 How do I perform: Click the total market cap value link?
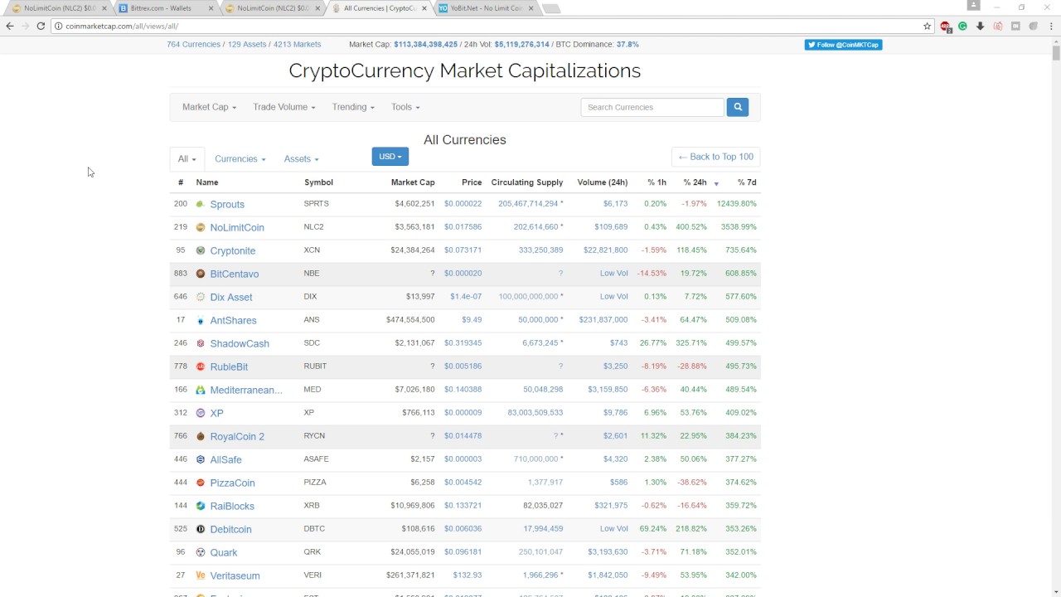(425, 45)
